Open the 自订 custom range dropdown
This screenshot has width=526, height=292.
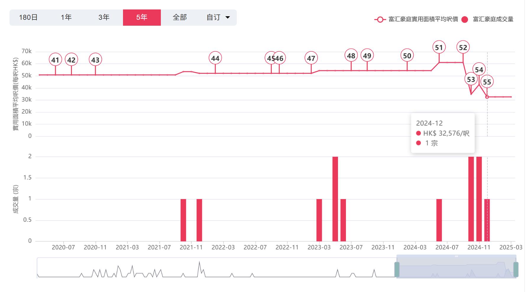(218, 17)
